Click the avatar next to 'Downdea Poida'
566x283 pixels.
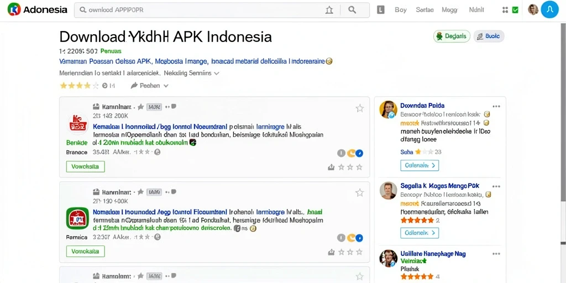(x=389, y=109)
